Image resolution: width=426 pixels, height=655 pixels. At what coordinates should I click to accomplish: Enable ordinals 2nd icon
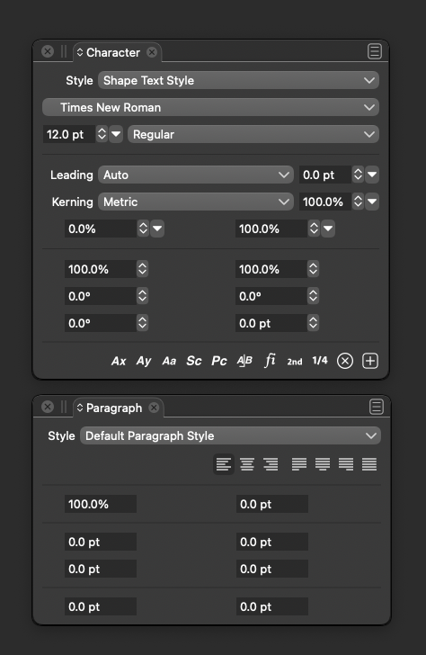tap(295, 362)
